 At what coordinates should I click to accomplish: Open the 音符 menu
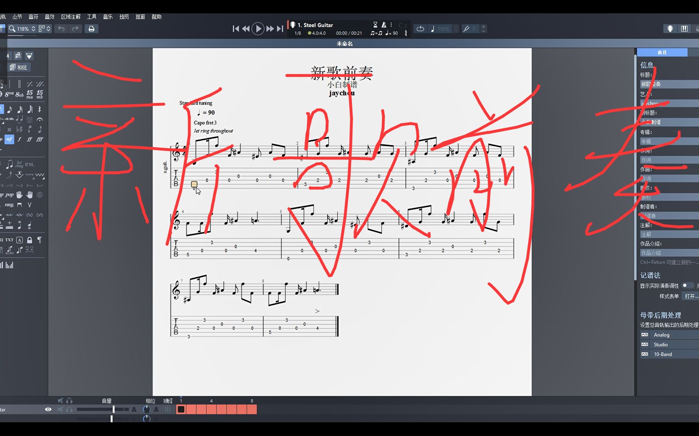point(33,17)
